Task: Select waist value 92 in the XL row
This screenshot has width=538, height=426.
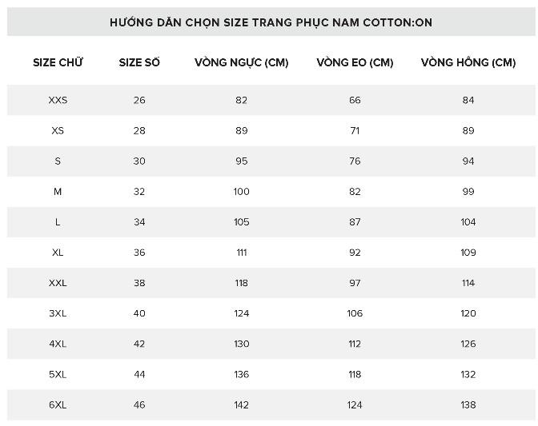Action: 355,253
